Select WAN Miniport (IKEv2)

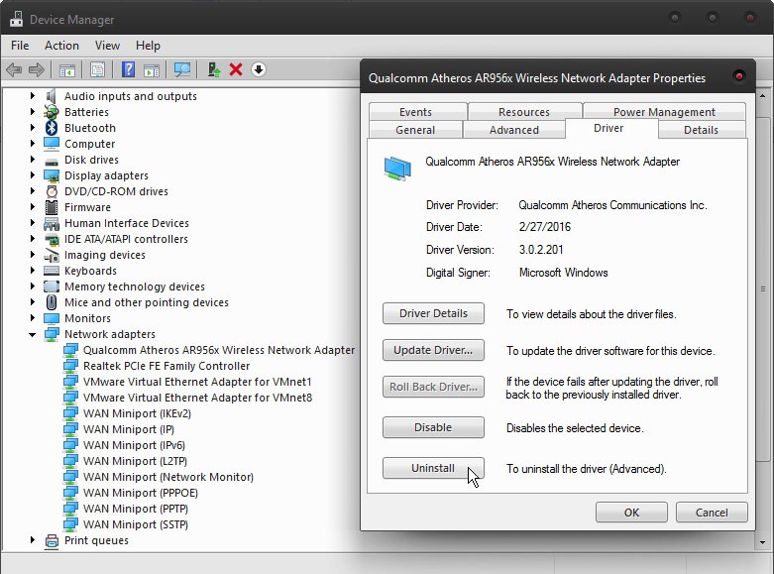pos(137,413)
